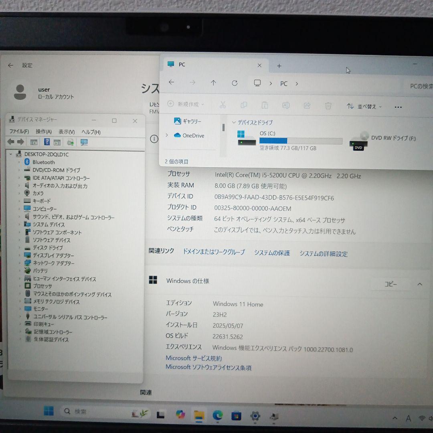The image size is (433, 433).
Task: Collapse DESKTOP-2DQLD1C root node
Action: pos(11,154)
